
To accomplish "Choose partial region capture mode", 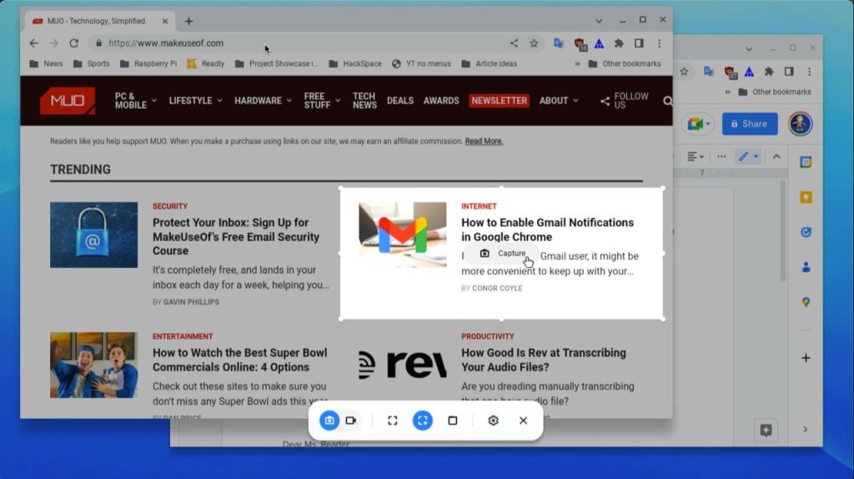I will [423, 421].
